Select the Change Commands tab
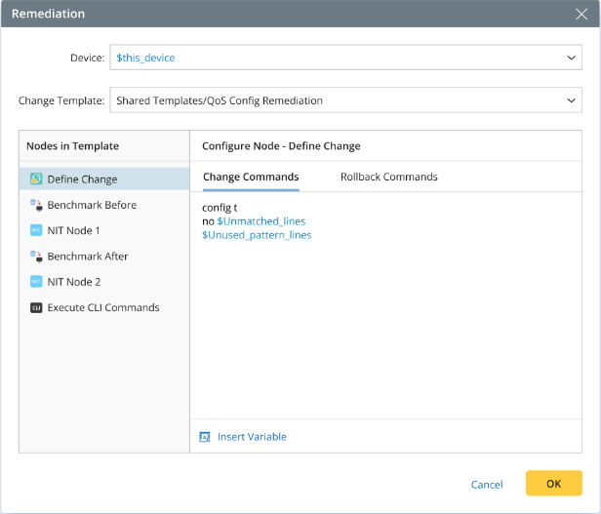The height and width of the screenshot is (514, 601). pos(251,177)
